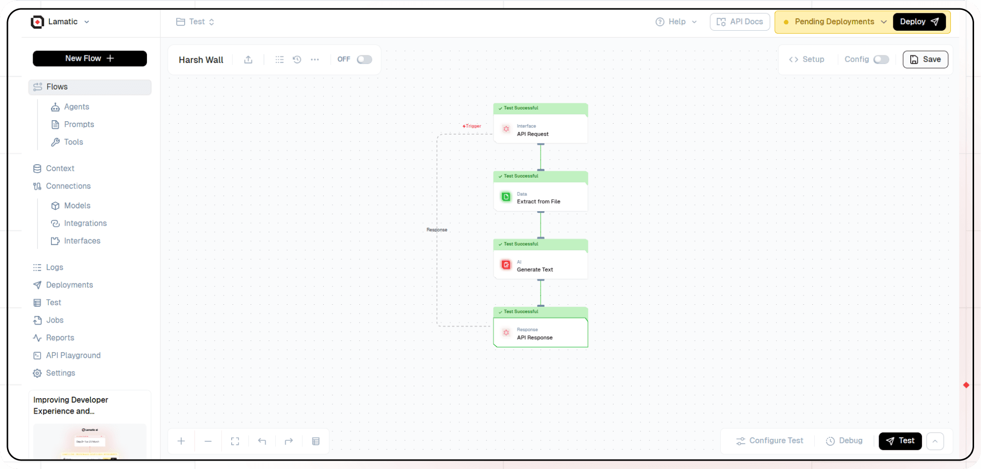Click the more options ellipsis in flow header
This screenshot has width=981, height=469.
pos(315,59)
